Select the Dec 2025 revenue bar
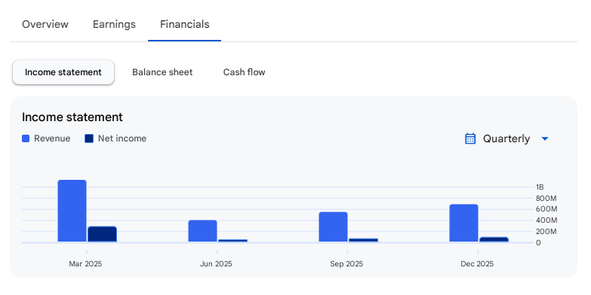This screenshot has height=295, width=591. [464, 223]
